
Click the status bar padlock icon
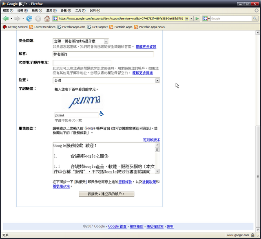(253, 235)
